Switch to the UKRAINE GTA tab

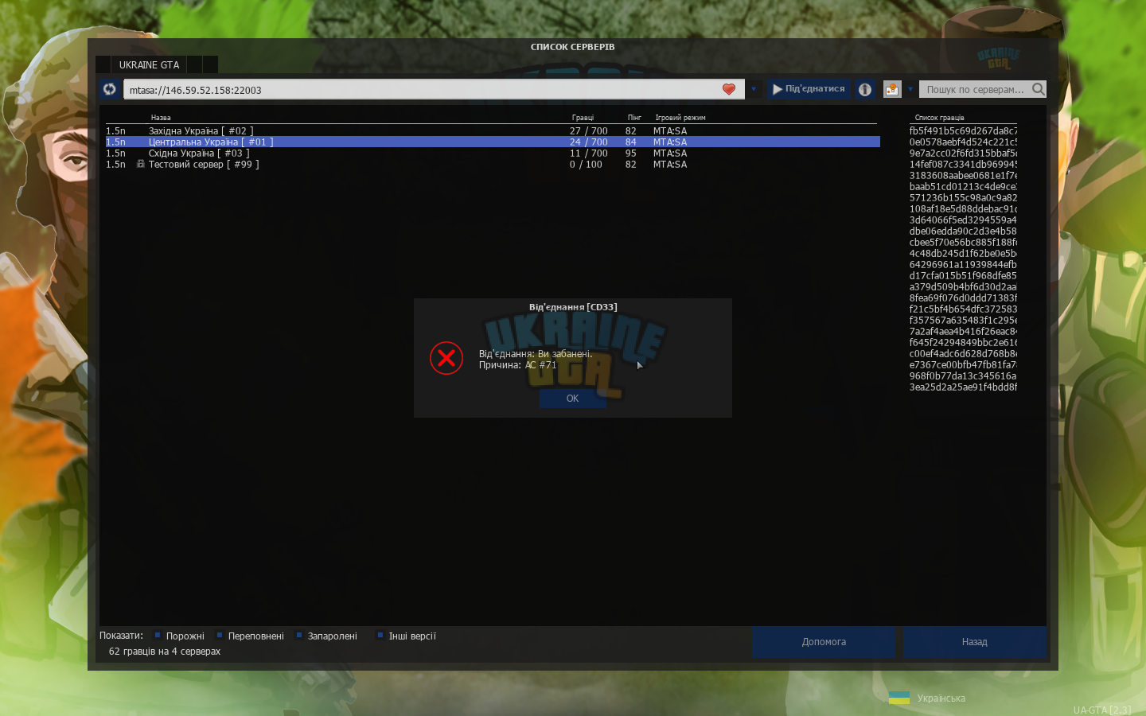149,64
